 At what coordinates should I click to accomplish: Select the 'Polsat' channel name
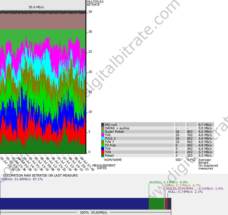click(109, 155)
